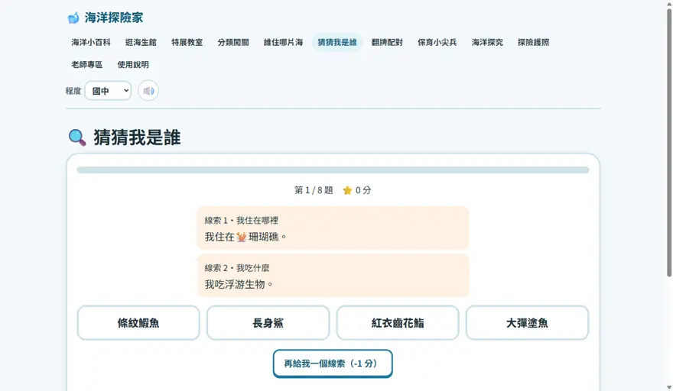This screenshot has width=673, height=391.
Task: Open the 程度 level dropdown
Action: coord(108,91)
